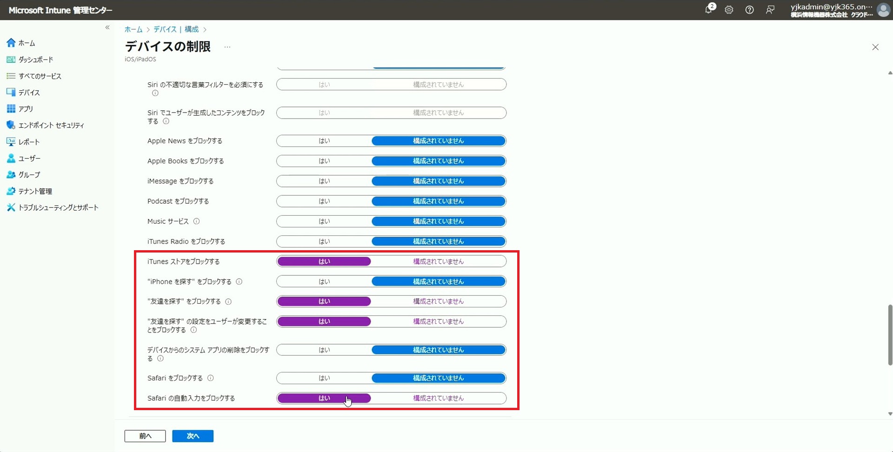Click the ホーム breadcrumb link
893x452 pixels.
point(133,29)
